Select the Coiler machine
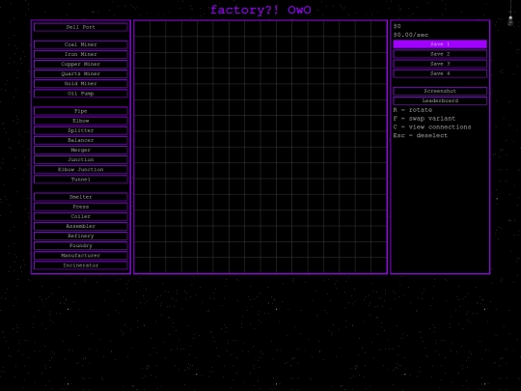The width and height of the screenshot is (521, 391). coord(81,216)
